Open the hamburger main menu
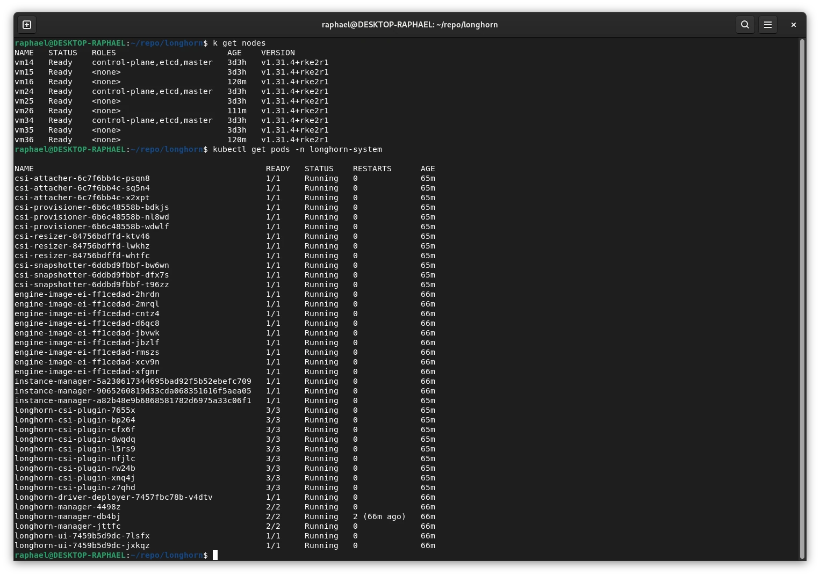The image size is (820, 576). point(767,25)
